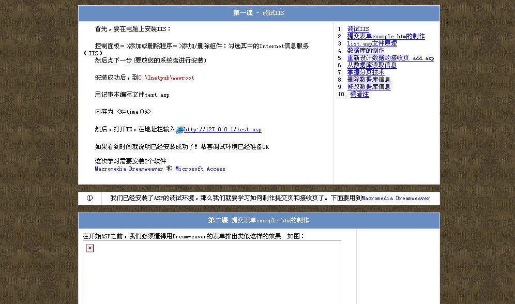515x304 pixels.
Task: Open the 修改数据库信息 link
Action: [x=369, y=87]
